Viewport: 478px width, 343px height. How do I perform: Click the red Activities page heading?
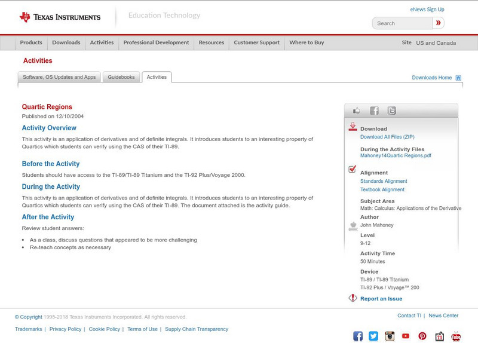tap(38, 60)
